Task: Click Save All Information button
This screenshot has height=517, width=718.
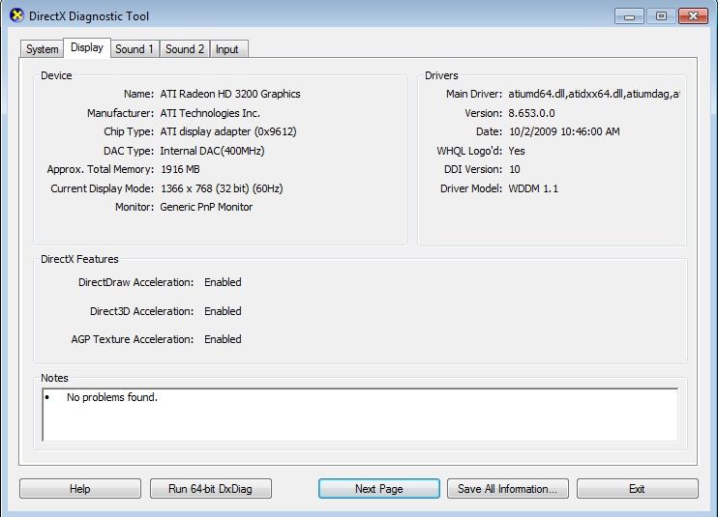Action: pyautogui.click(x=508, y=489)
